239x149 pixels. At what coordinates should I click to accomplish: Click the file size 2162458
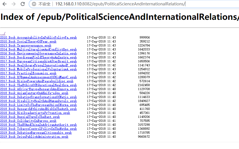(144, 85)
